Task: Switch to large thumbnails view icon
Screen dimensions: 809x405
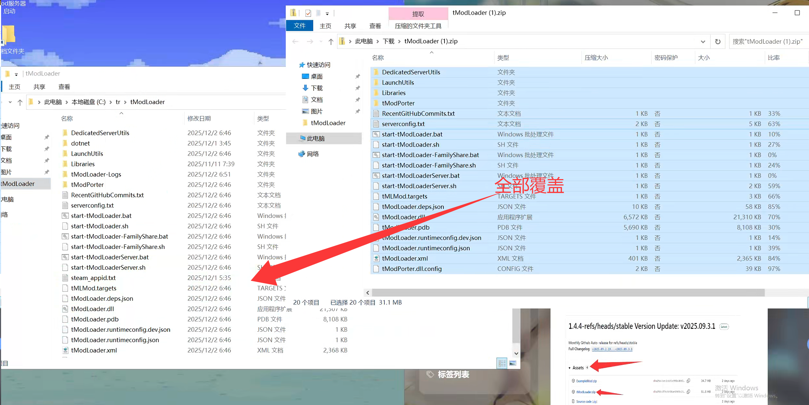Action: 513,363
